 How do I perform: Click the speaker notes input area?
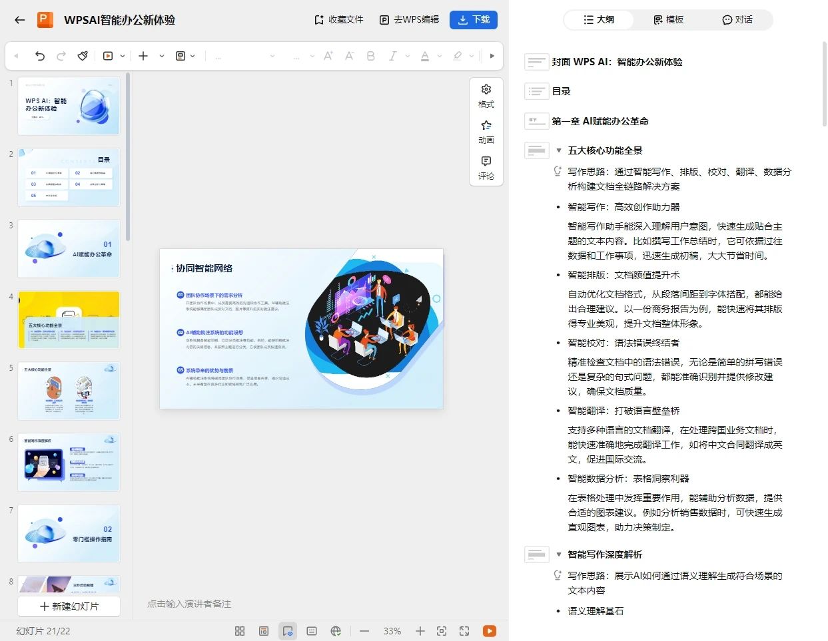pos(189,604)
